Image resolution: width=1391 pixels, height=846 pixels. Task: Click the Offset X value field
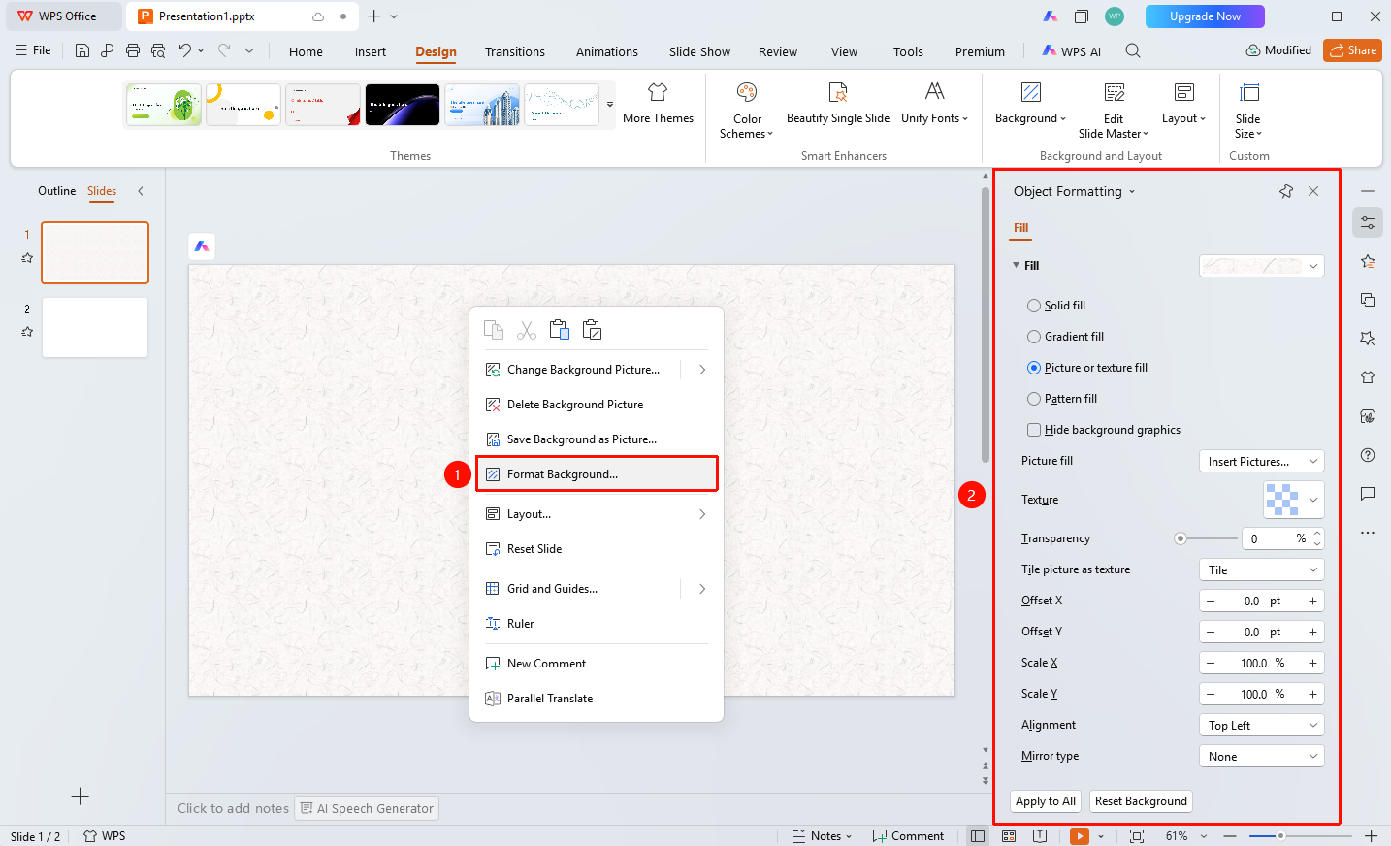point(1262,601)
